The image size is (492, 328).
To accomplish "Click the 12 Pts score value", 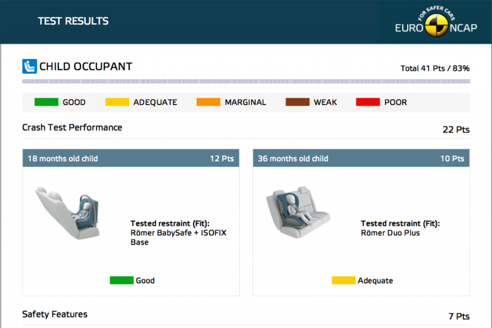I will tap(222, 158).
